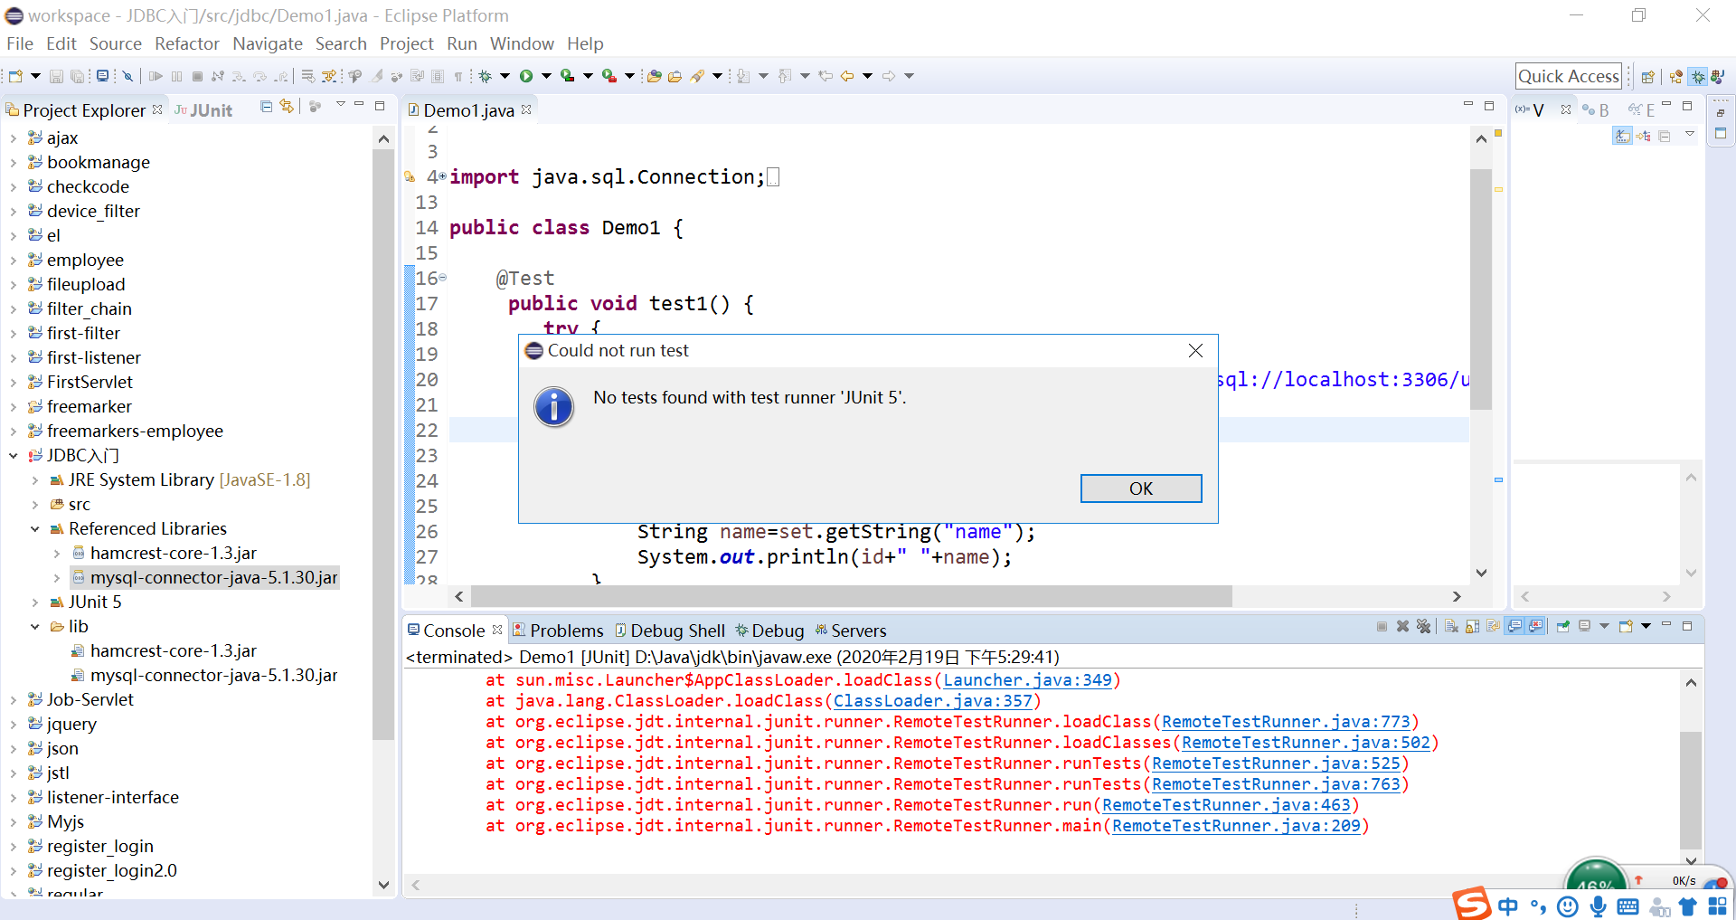Switch to the Servers tab
1736x920 pixels.
(851, 631)
